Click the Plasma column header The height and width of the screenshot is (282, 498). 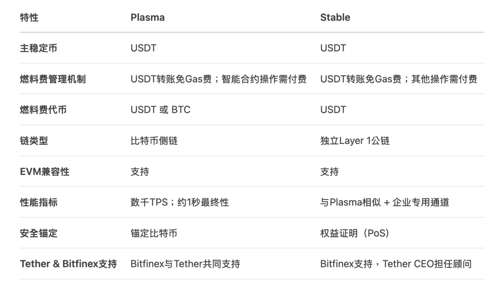click(147, 17)
